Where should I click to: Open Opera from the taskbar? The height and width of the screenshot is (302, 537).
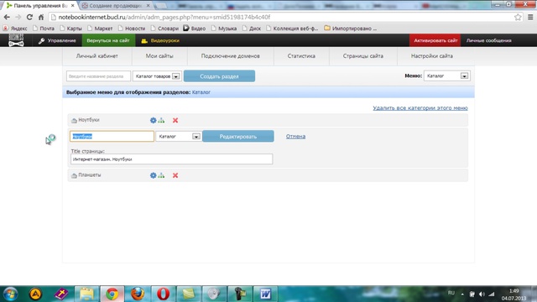coord(163,294)
